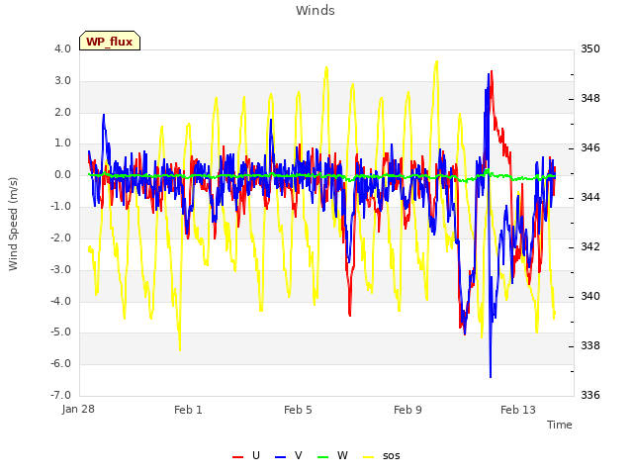Click the 338 right axis value
Screen dimensions: 633x475
(x=590, y=345)
